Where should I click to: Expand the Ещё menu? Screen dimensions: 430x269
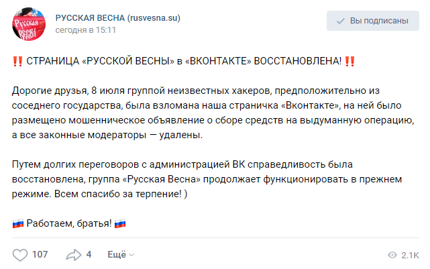point(117,254)
